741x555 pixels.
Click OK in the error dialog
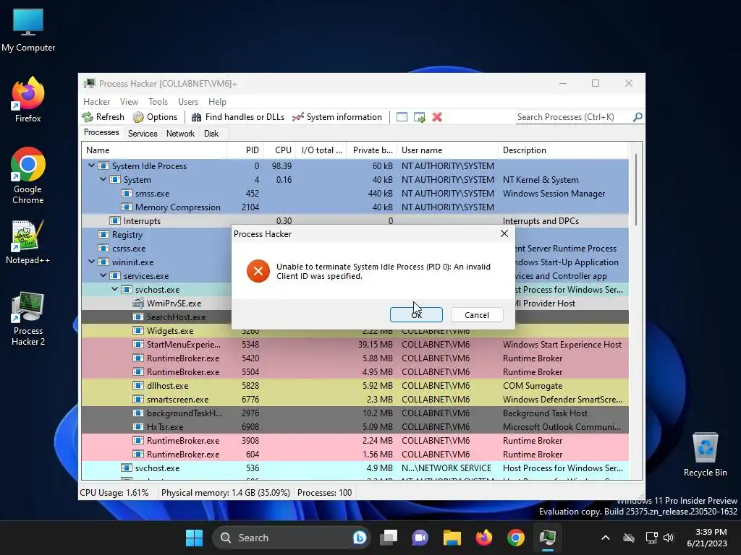pos(416,315)
